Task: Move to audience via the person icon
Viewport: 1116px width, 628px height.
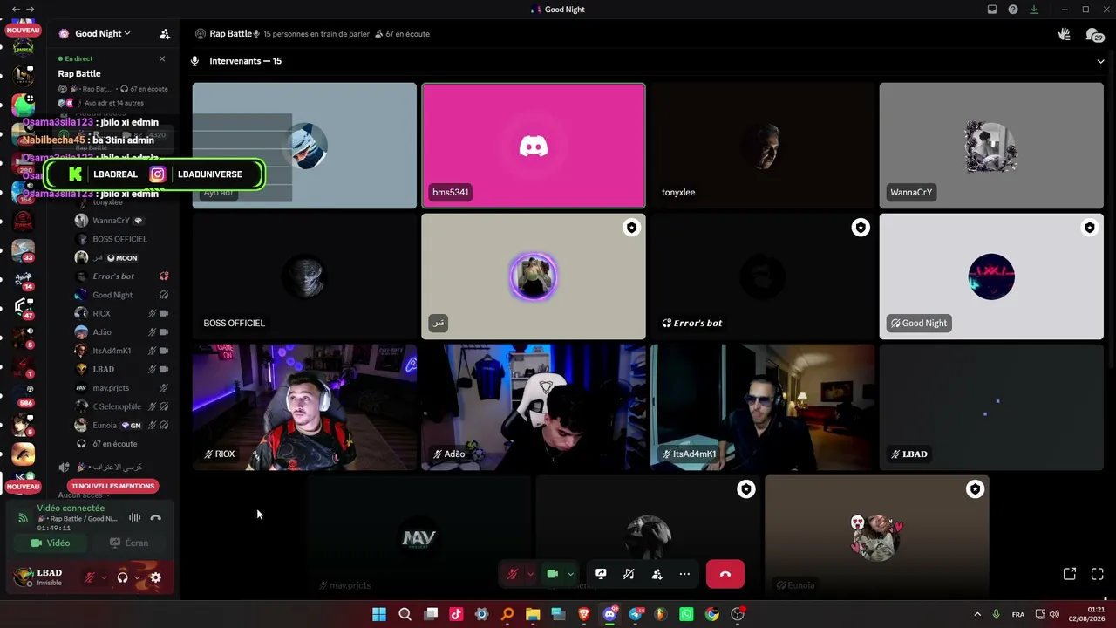Action: 657,574
